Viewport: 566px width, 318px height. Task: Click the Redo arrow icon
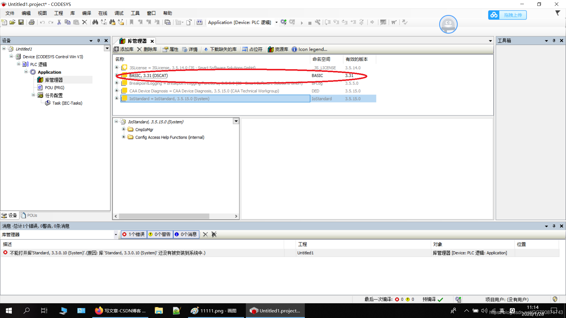(51, 22)
